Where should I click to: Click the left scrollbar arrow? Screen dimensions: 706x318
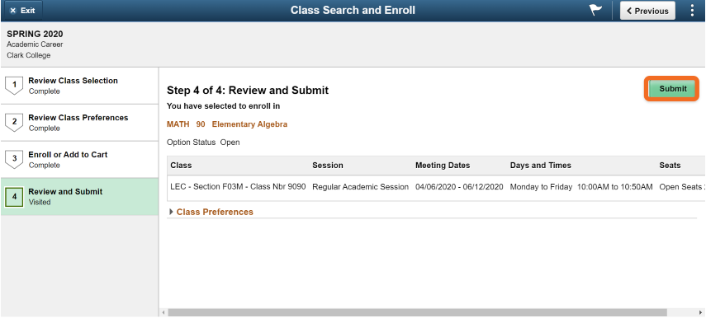tap(163, 312)
